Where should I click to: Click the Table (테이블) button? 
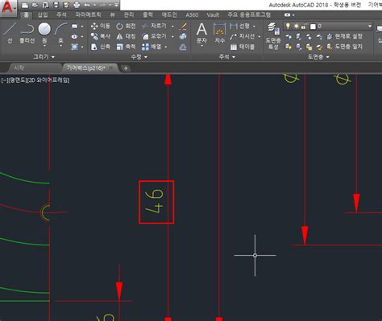pos(243,47)
